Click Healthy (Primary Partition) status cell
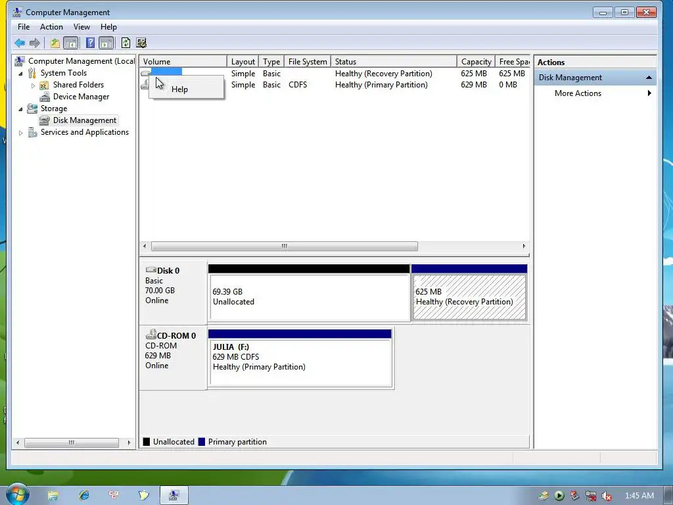This screenshot has height=505, width=673. [x=381, y=85]
